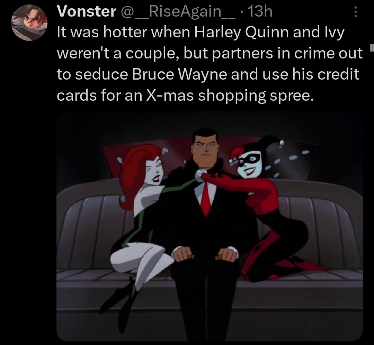Click the display name Vonster

86,11
